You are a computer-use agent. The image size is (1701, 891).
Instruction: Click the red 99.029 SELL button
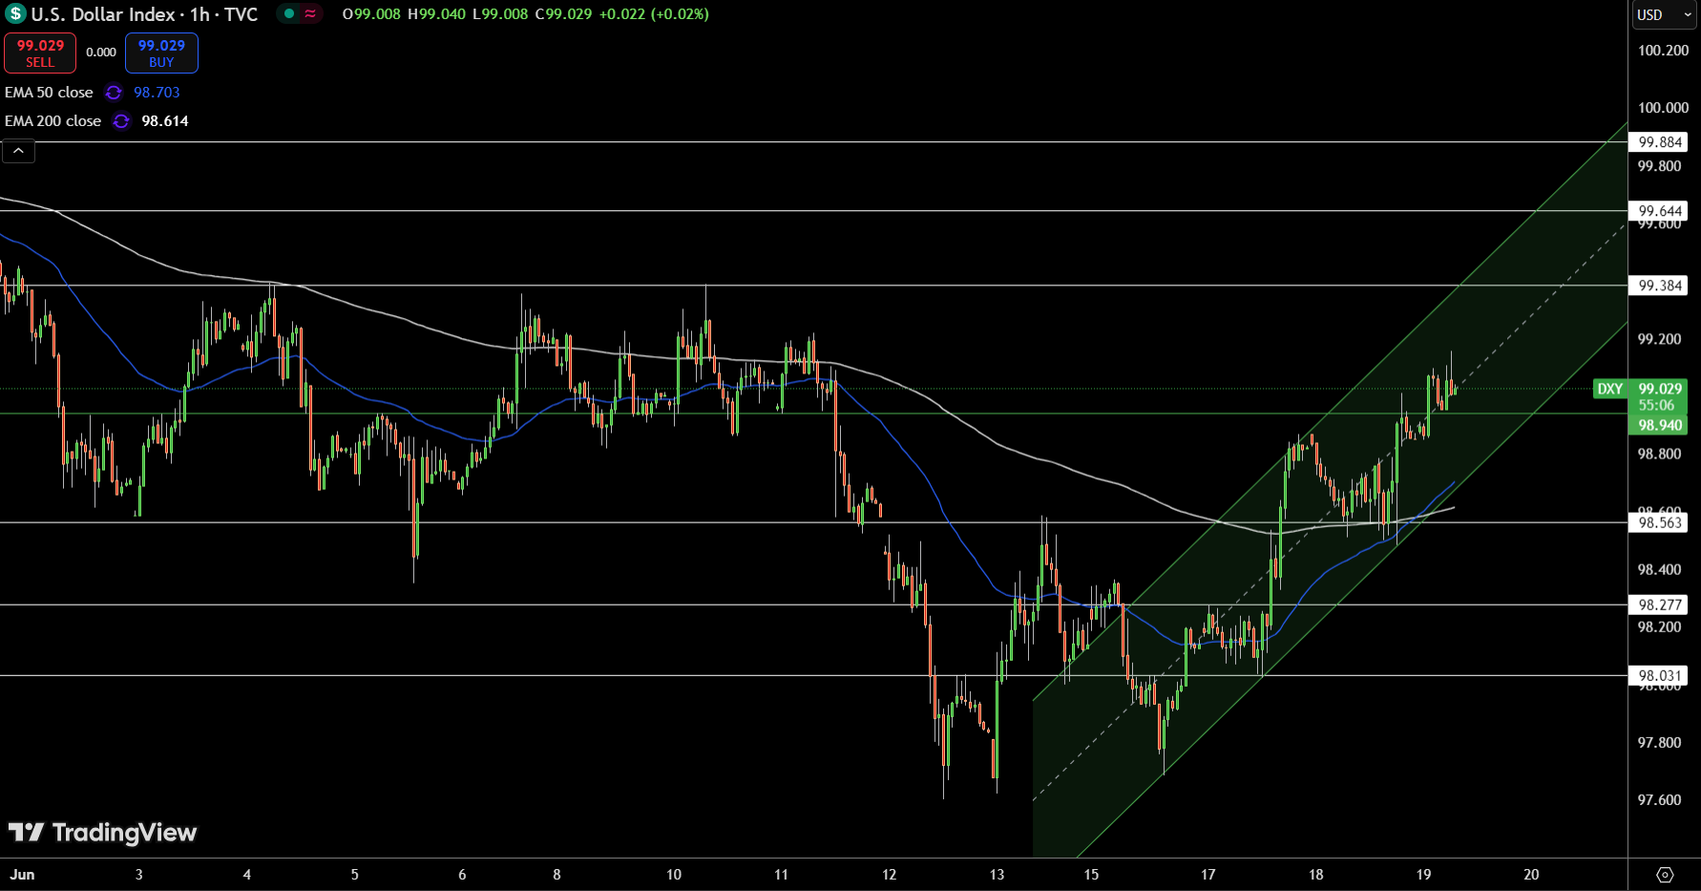[40, 53]
